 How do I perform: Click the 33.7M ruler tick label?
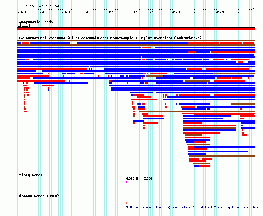click(45, 12)
